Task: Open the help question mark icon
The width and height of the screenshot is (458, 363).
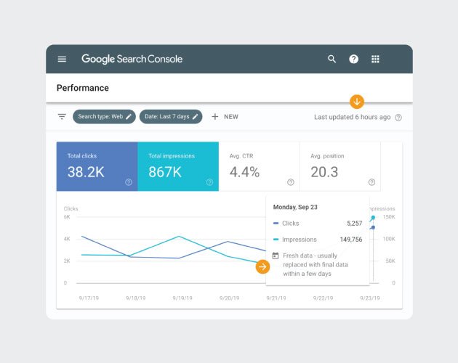Action: pos(353,60)
